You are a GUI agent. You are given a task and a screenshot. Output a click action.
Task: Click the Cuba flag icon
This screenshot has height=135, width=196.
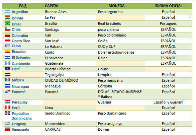click(7, 46)
